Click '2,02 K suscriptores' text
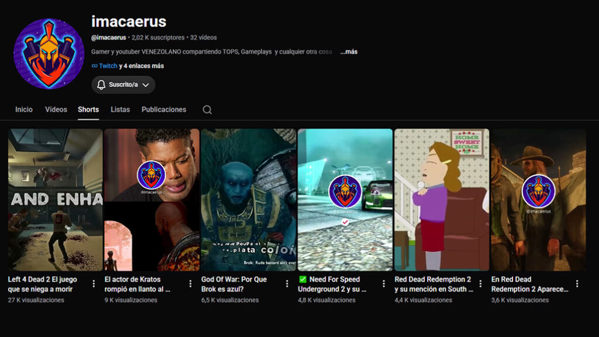The image size is (599, 337). coord(158,37)
